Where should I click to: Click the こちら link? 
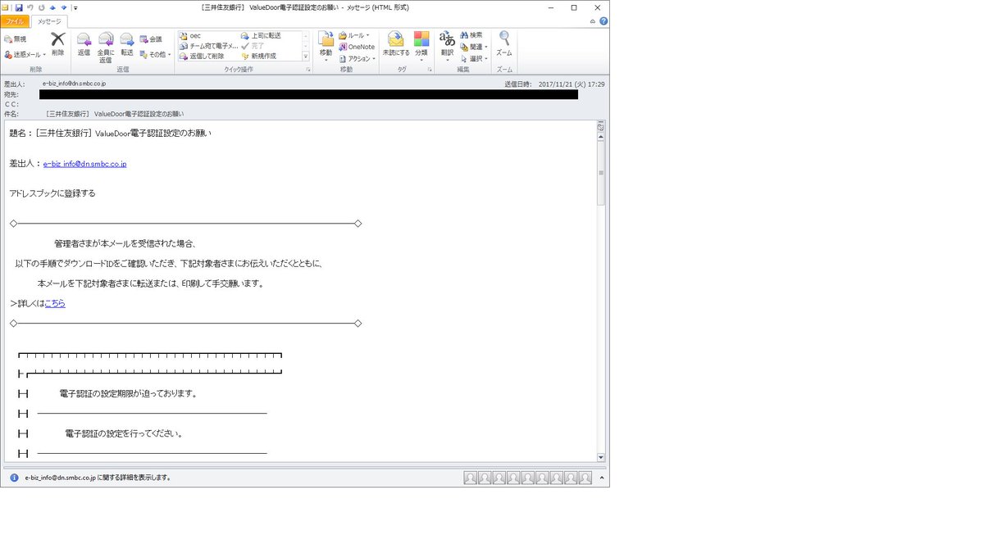pos(55,303)
